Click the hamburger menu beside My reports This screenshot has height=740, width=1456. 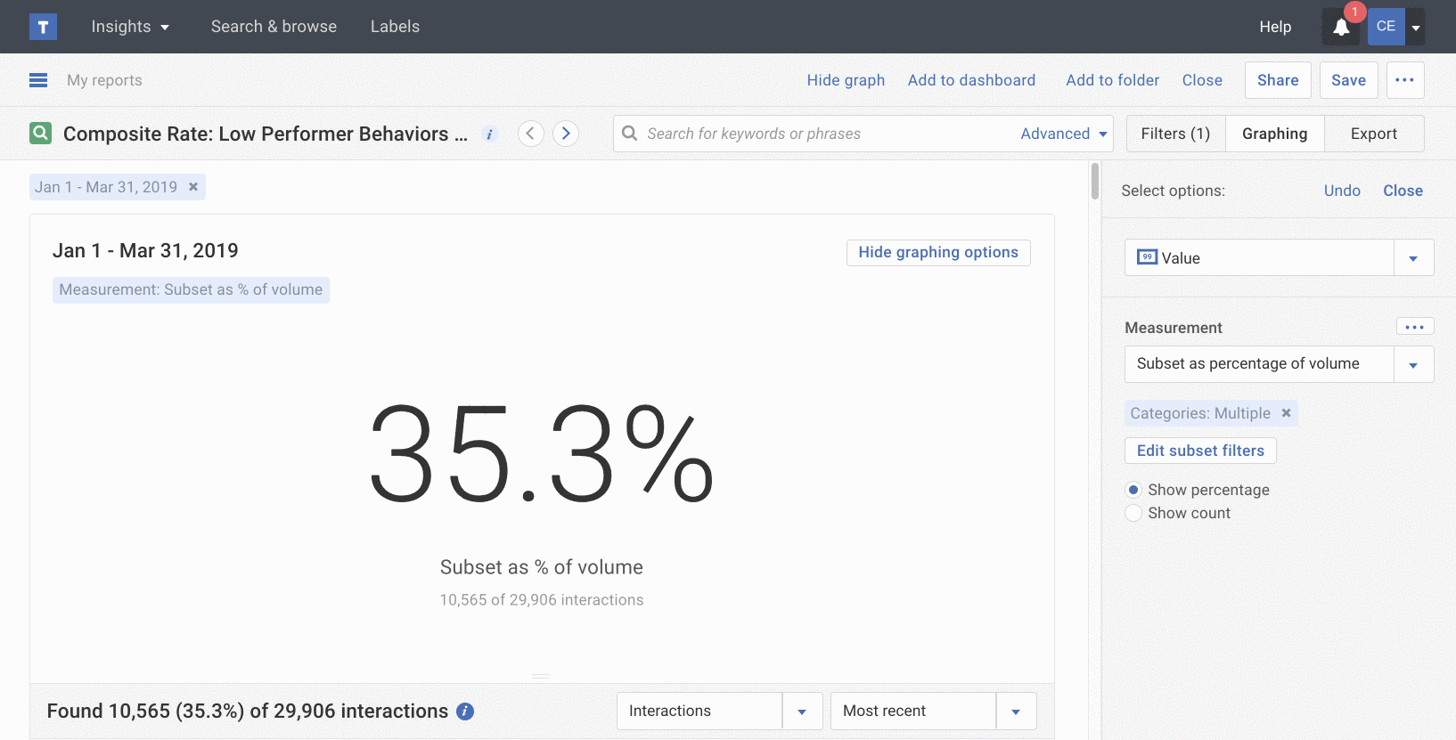tap(38, 80)
